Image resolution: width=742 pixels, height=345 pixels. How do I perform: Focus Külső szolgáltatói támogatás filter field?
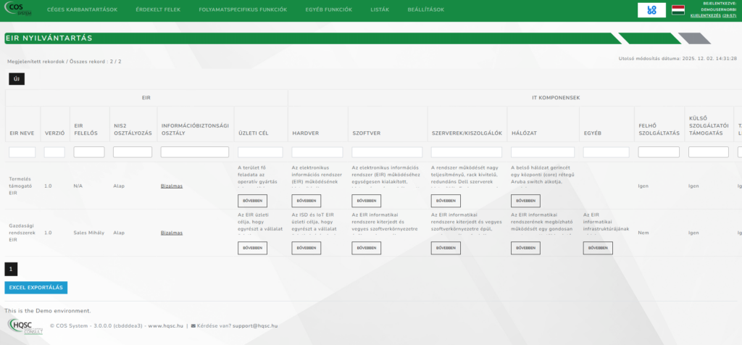tap(709, 152)
